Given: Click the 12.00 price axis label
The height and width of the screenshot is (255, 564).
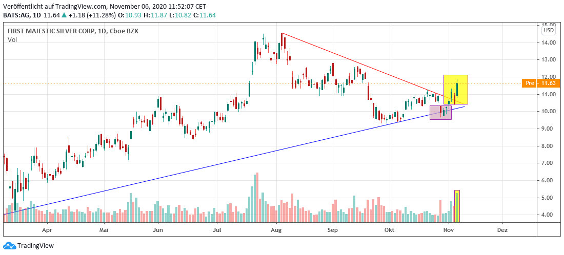Looking at the screenshot, I should point(549,77).
